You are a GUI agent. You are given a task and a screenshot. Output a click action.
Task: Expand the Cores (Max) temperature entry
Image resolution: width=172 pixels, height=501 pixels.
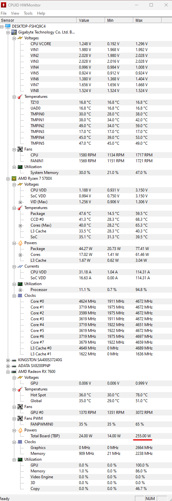click(20, 225)
